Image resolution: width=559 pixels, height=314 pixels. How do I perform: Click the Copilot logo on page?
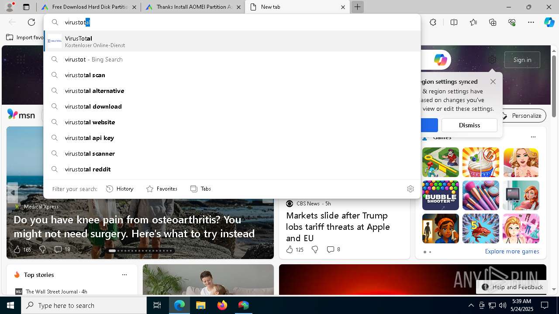pyautogui.click(x=440, y=60)
